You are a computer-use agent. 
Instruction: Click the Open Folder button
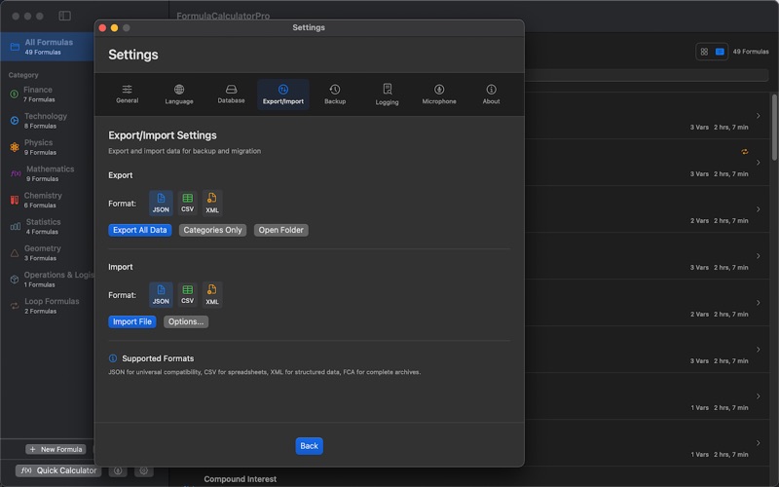pos(280,230)
